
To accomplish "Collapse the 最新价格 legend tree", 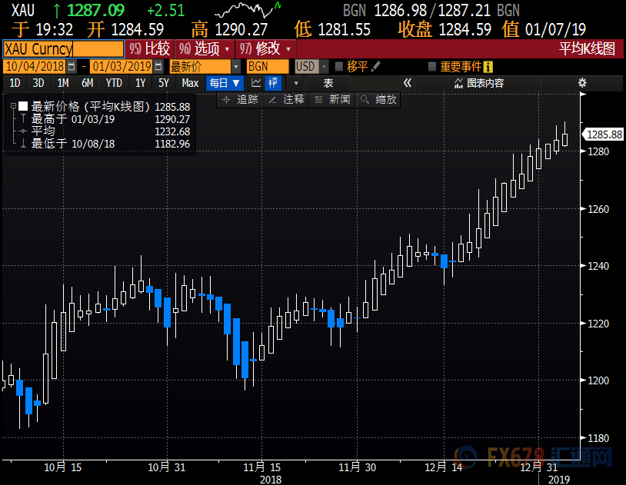I will click(13, 107).
